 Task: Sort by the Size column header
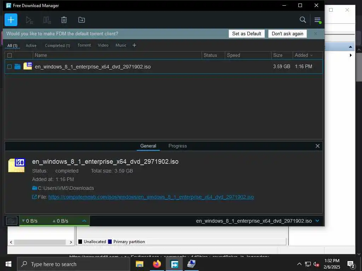(x=282, y=55)
